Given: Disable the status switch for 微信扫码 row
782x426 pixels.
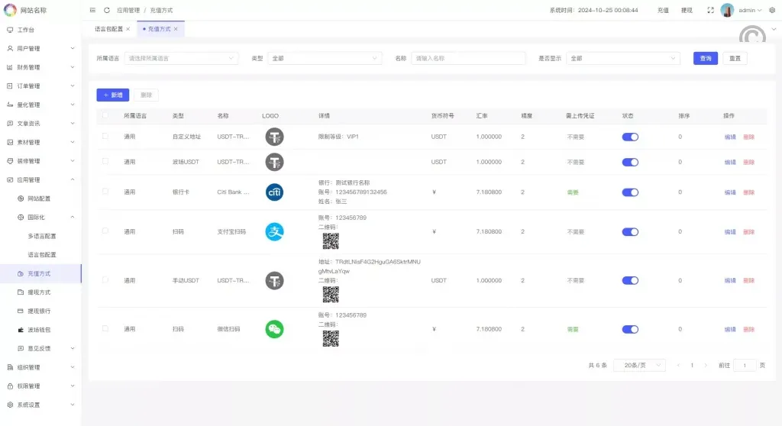Looking at the screenshot, I should [630, 329].
